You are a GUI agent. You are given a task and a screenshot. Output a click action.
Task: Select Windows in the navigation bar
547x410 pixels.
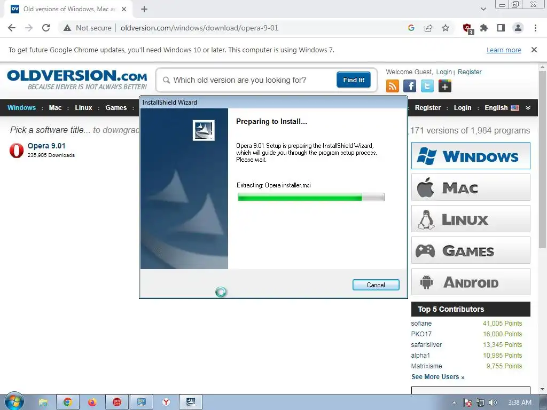[21, 108]
